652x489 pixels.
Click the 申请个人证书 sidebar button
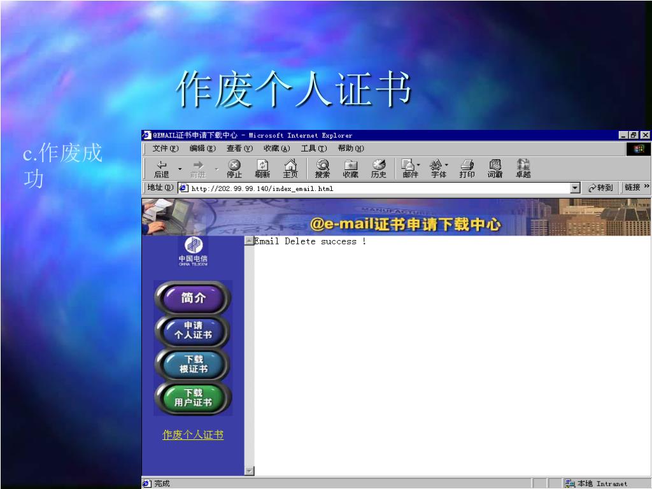193,331
